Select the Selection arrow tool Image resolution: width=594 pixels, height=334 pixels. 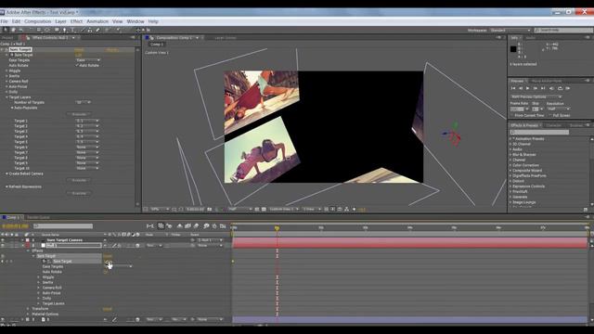click(6, 30)
